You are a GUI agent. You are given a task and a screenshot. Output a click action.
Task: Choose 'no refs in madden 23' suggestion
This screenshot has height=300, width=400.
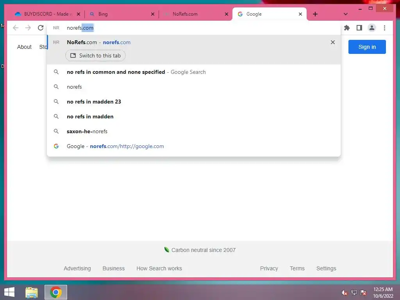(194, 102)
